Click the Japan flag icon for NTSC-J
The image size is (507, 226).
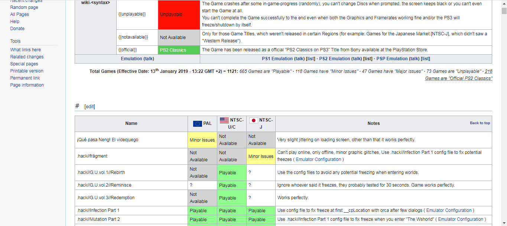[253, 120]
